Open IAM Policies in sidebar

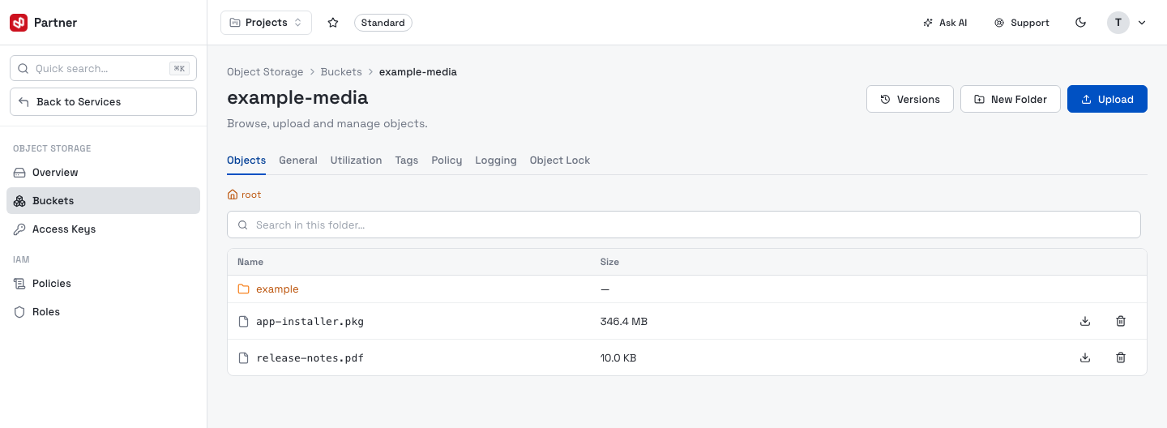(x=103, y=284)
